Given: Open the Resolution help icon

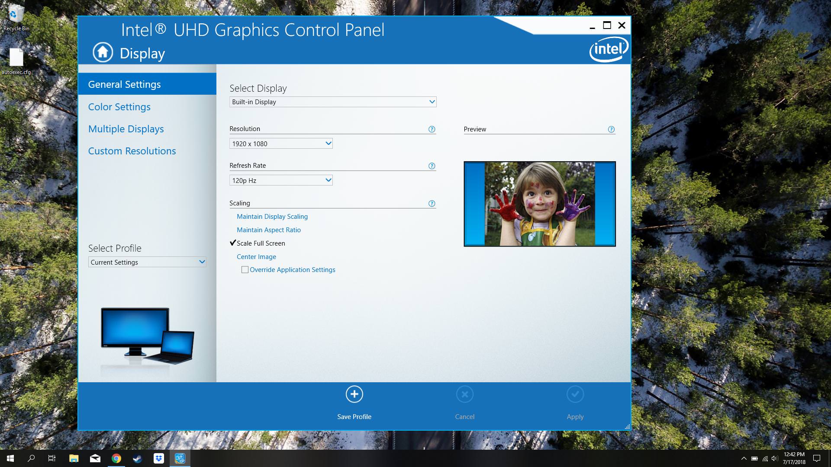Looking at the screenshot, I should pyautogui.click(x=432, y=129).
